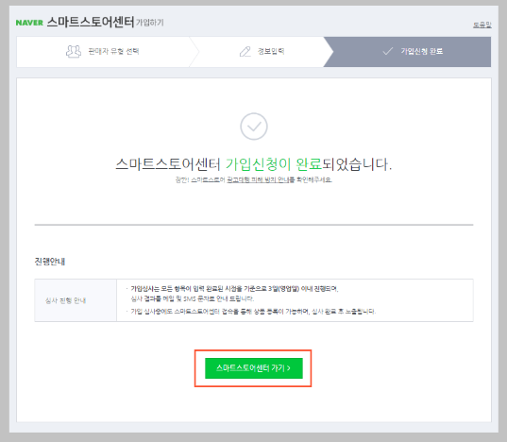This screenshot has width=507, height=442.
Task: Select the 정보입력 step tab
Action: coord(262,52)
